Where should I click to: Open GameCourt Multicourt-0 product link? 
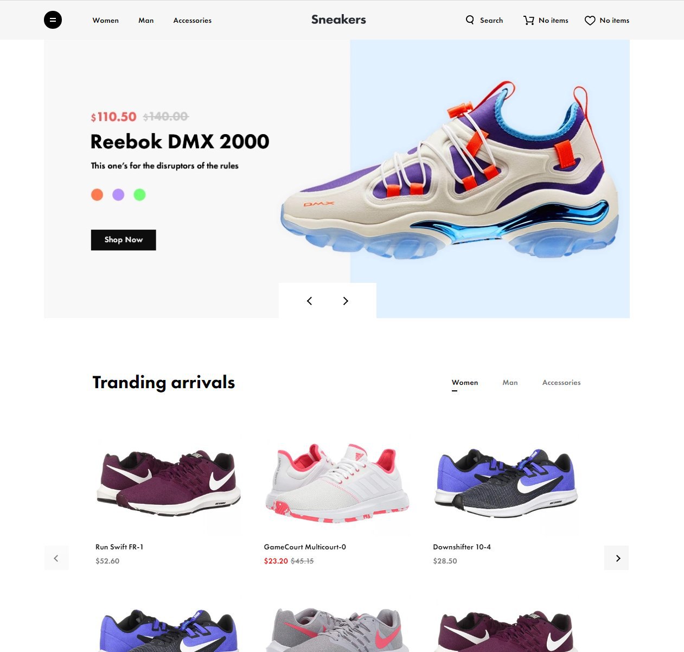(305, 547)
